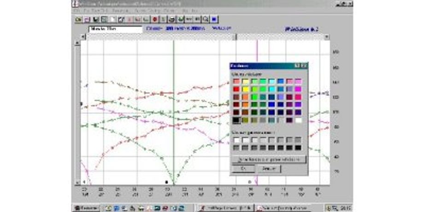The width and height of the screenshot is (424, 212).
Task: Pick the white basic color swatch
Action: point(298,120)
